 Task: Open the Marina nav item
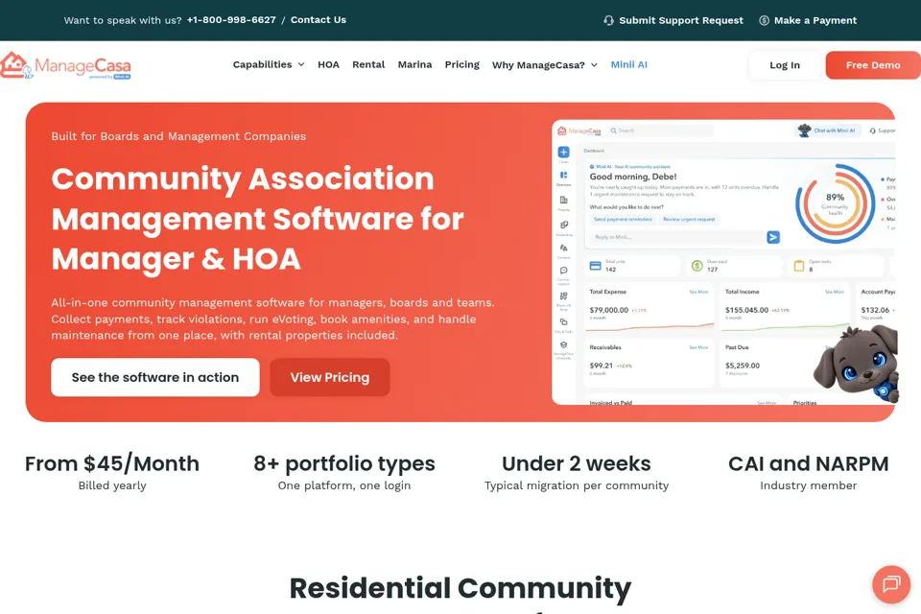[414, 64]
